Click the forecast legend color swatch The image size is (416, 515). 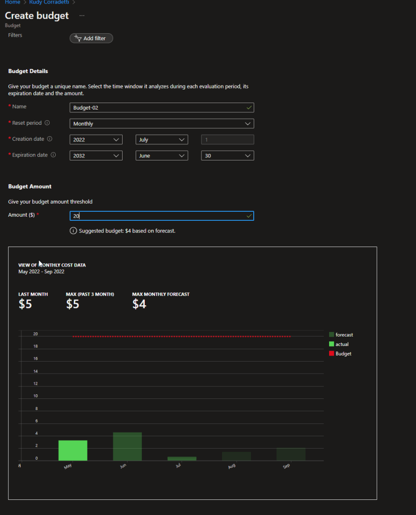(332, 334)
